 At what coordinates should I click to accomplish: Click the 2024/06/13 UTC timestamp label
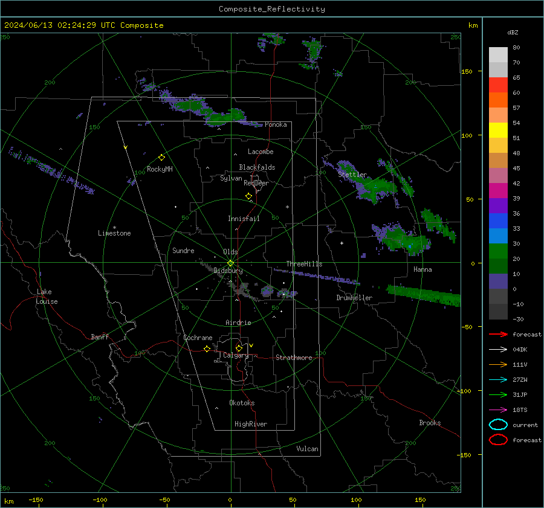click(83, 25)
